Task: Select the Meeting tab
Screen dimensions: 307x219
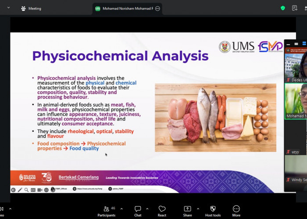Action: tap(31, 8)
